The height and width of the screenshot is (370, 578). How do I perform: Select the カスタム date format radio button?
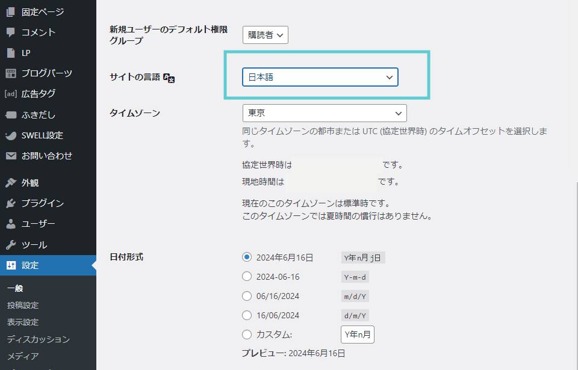click(x=246, y=335)
